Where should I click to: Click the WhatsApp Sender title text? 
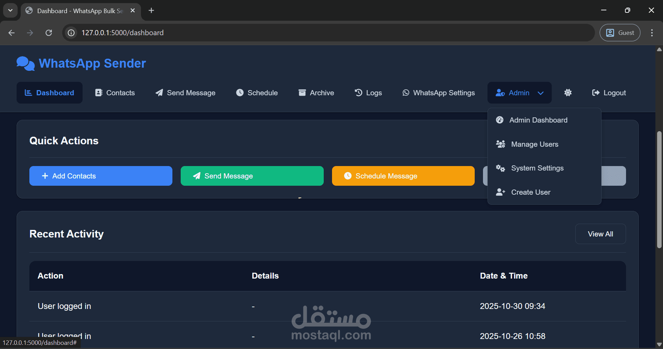[92, 64]
